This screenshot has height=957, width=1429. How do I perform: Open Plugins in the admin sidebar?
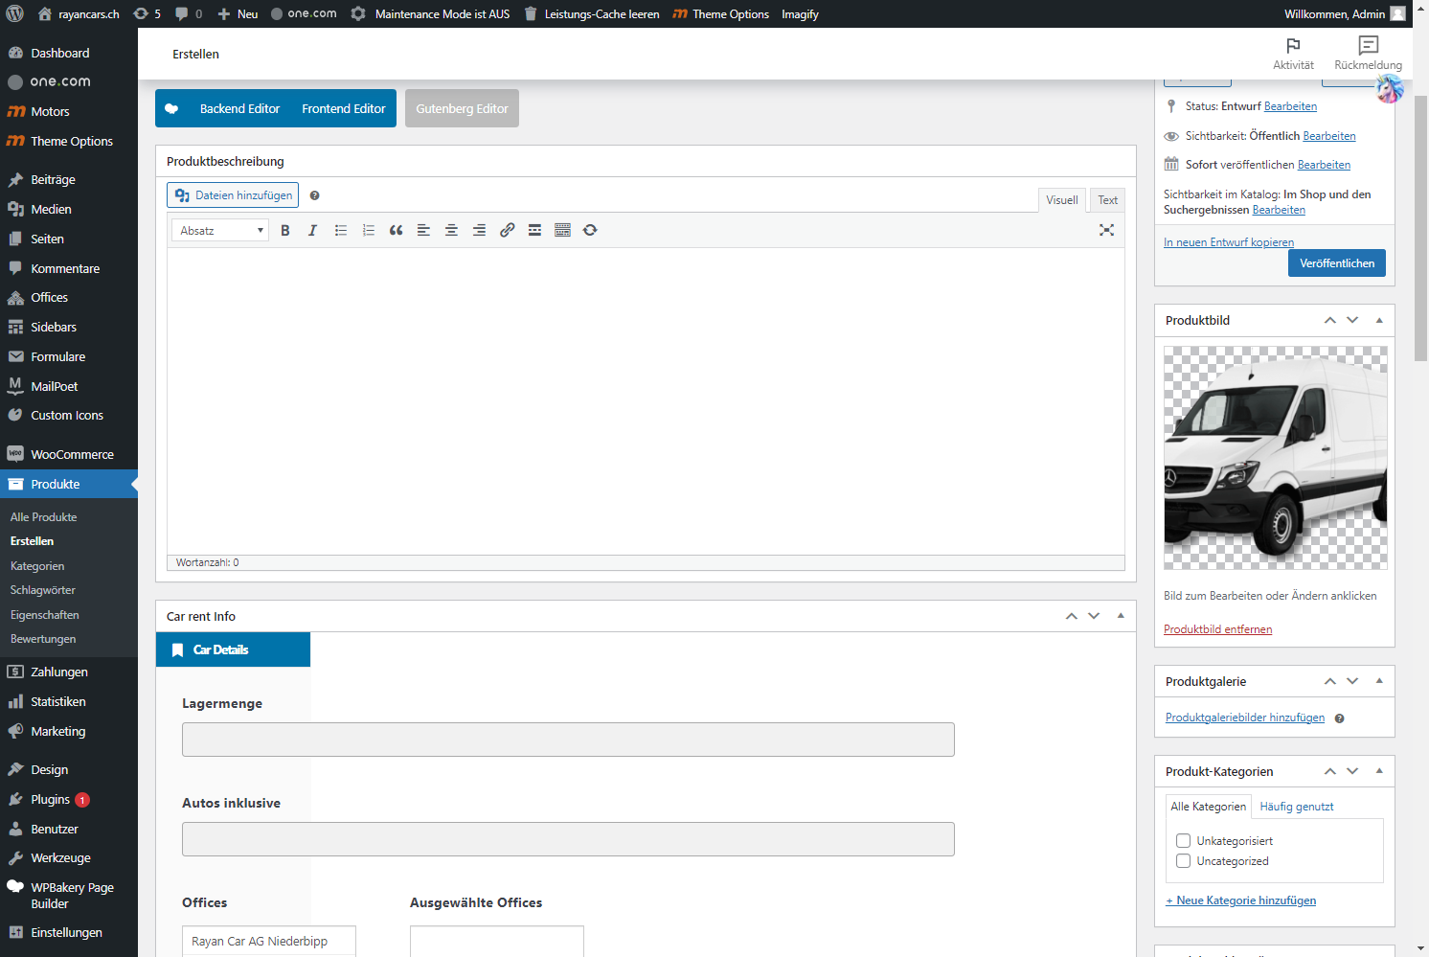(x=69, y=800)
